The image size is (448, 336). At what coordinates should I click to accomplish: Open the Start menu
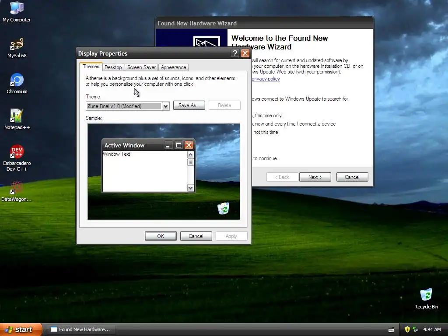(x=21, y=329)
